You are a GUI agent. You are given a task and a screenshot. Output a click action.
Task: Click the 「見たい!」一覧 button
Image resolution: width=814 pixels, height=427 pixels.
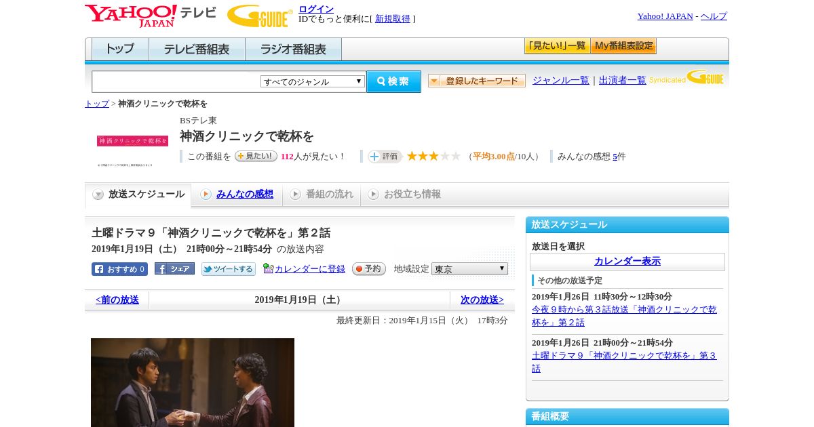[557, 46]
